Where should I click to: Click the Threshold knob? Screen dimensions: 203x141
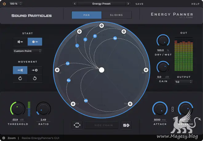pyautogui.click(x=18, y=109)
